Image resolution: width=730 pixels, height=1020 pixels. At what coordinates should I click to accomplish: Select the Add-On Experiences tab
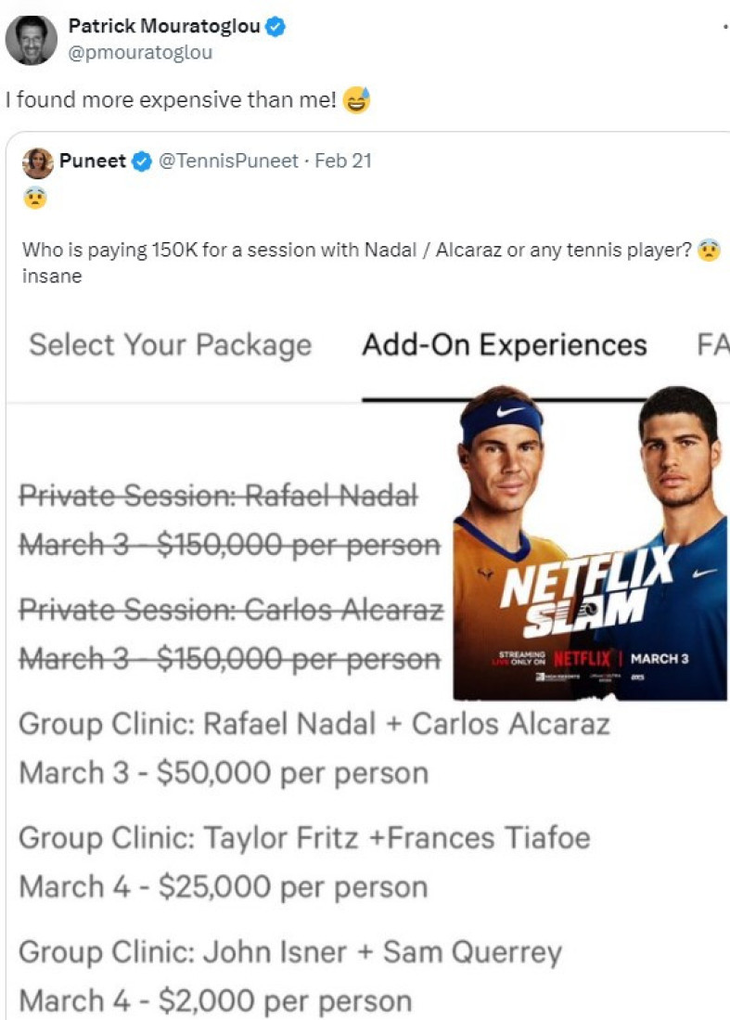505,344
